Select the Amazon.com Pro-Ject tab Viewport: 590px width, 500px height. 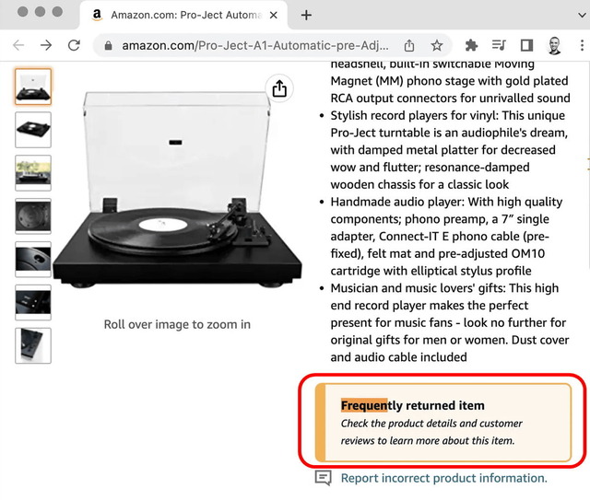[183, 15]
